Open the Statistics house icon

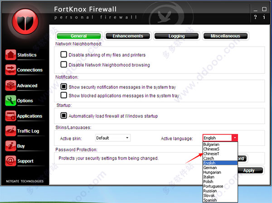pos(10,55)
